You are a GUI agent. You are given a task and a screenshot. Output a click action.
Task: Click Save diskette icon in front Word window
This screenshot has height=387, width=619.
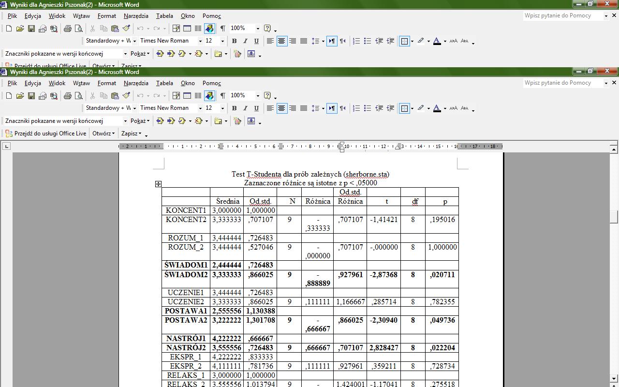pyautogui.click(x=31, y=96)
